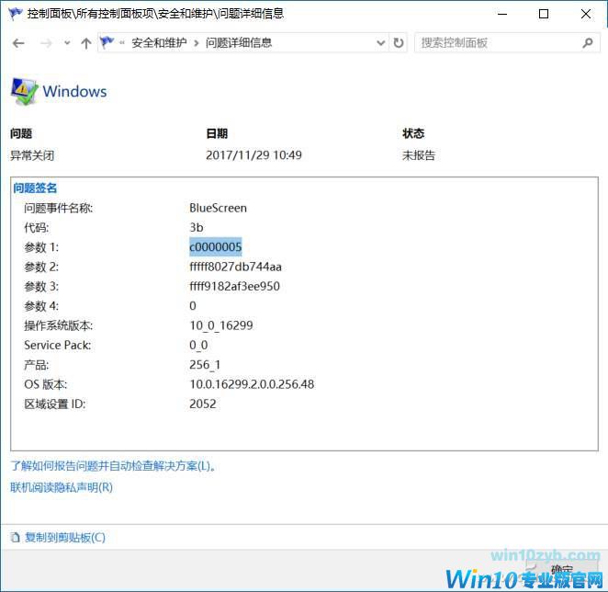Select the OS version value 10_0_16299
The width and height of the screenshot is (608, 592).
coord(221,325)
